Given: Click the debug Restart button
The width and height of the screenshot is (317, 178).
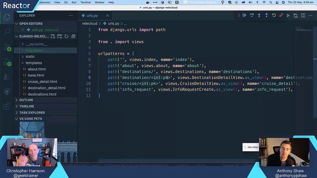Looking at the screenshot, I should (274, 15).
